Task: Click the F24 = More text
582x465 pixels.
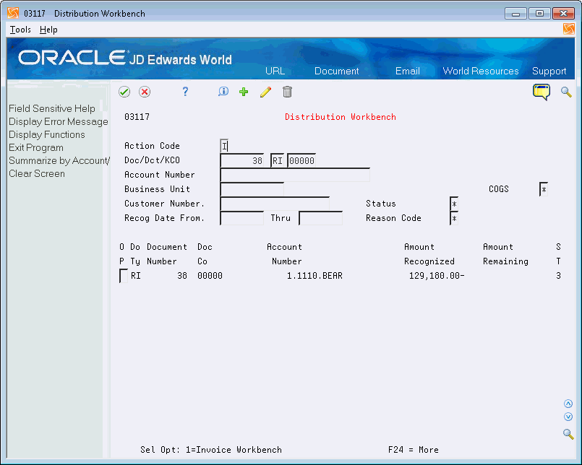Action: click(x=413, y=450)
